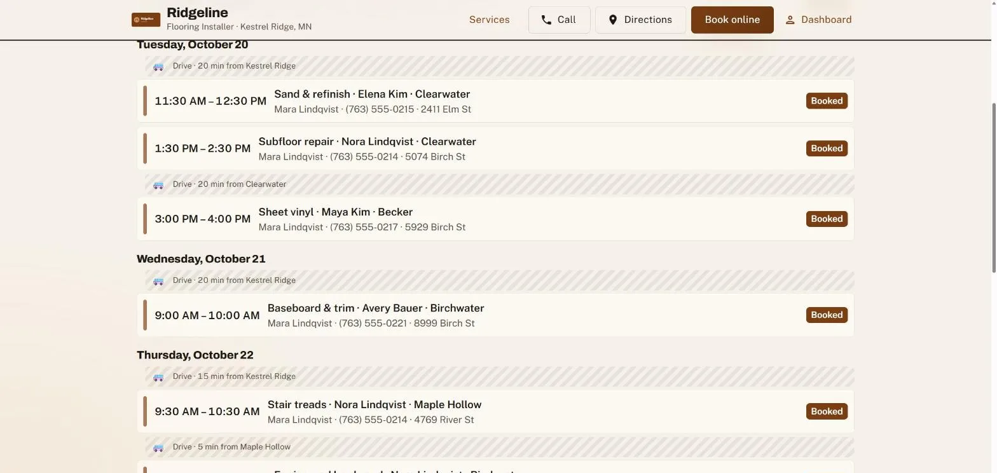Select the Sand & refinish · Elena Kim appointment title

click(372, 94)
